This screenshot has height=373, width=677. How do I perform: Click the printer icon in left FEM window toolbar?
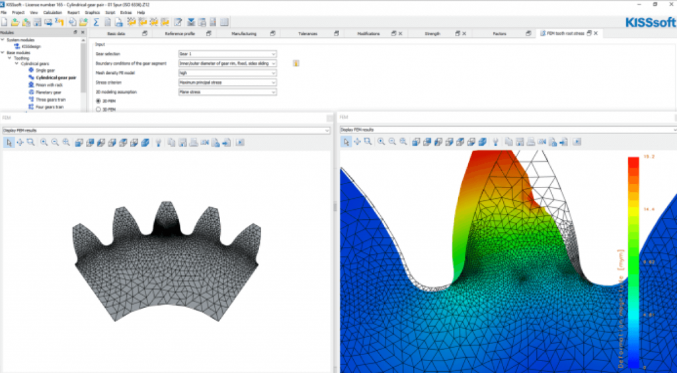coord(194,143)
